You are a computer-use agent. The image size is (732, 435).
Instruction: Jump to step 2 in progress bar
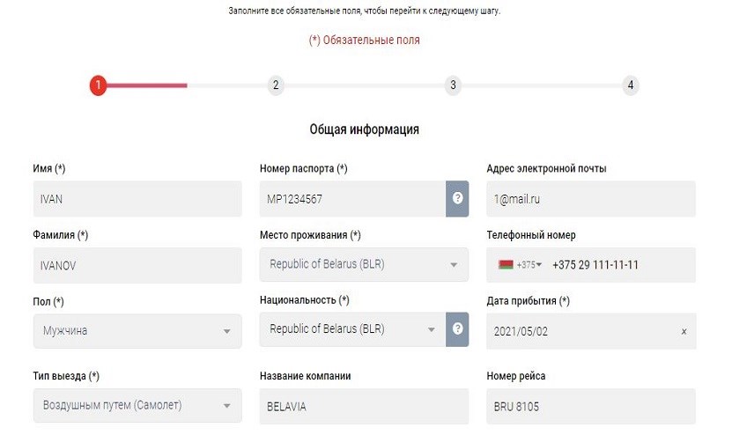(276, 85)
